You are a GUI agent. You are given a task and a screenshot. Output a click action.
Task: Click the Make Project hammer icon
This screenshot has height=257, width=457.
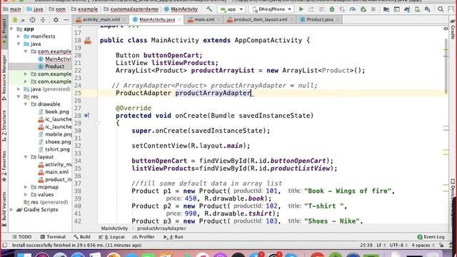(209, 9)
